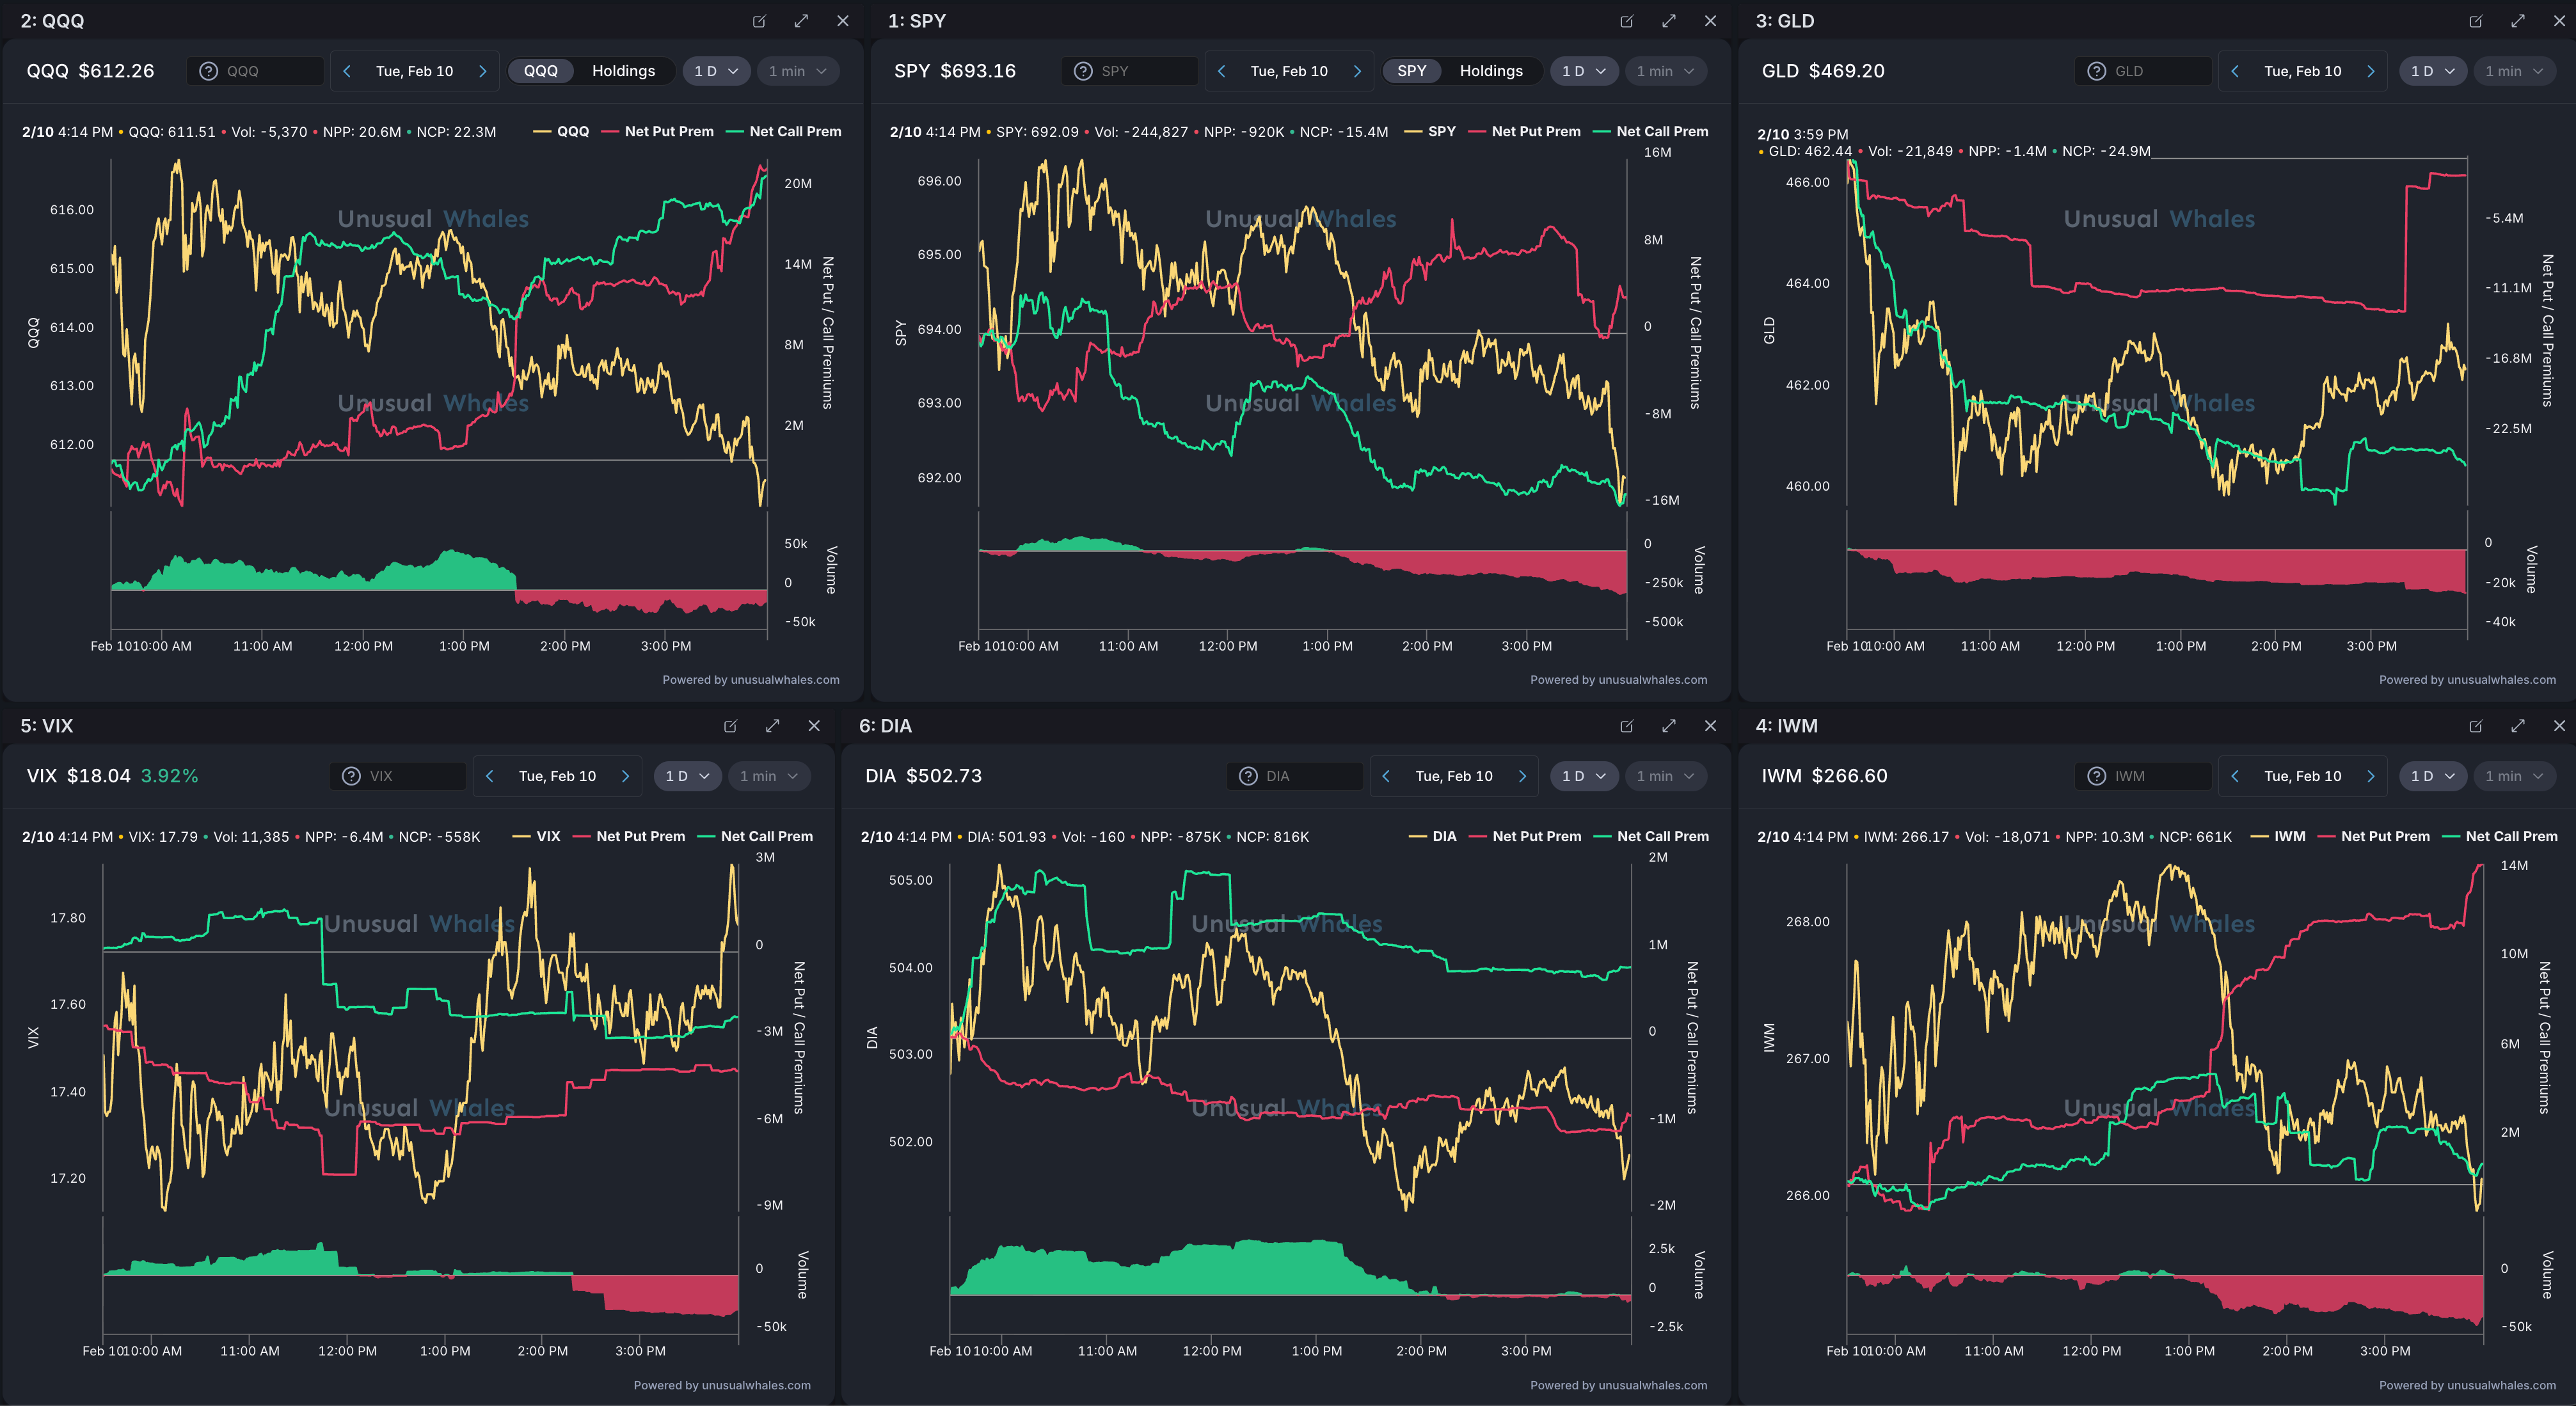Click the help icon in the DIA ticker search
Viewport: 2576px width, 1406px height.
(1248, 776)
